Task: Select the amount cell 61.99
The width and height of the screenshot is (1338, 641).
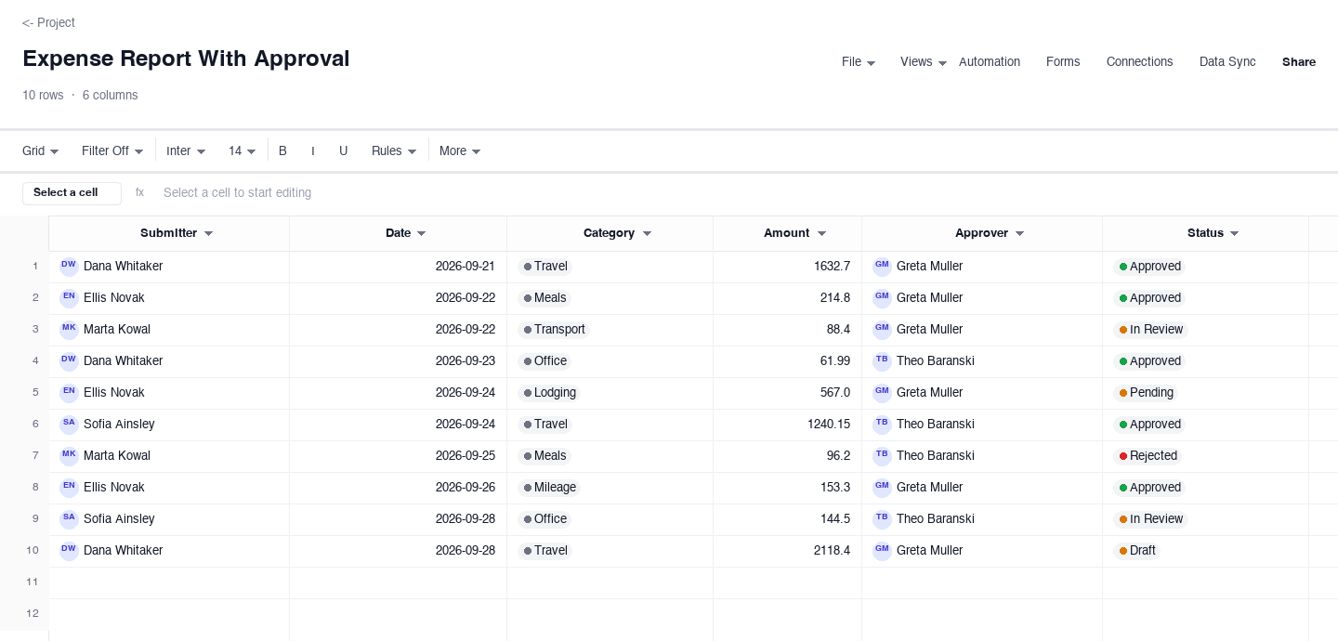Action: tap(787, 361)
